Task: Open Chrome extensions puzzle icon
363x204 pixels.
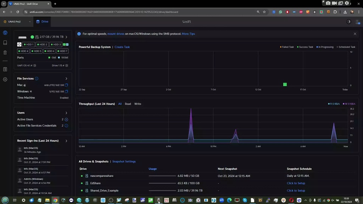Action: (335, 12)
